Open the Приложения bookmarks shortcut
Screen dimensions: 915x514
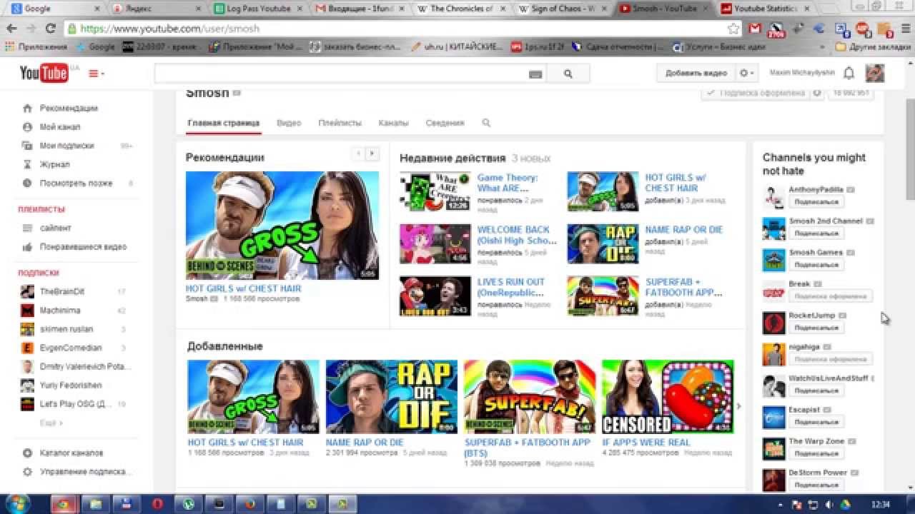tap(36, 46)
